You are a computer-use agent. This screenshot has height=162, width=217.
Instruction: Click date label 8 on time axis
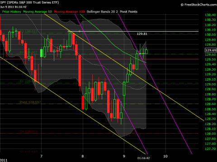pos(83,156)
